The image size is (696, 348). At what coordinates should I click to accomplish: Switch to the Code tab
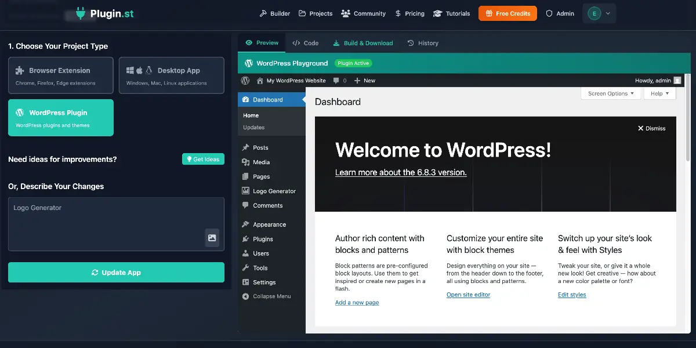[x=306, y=43]
